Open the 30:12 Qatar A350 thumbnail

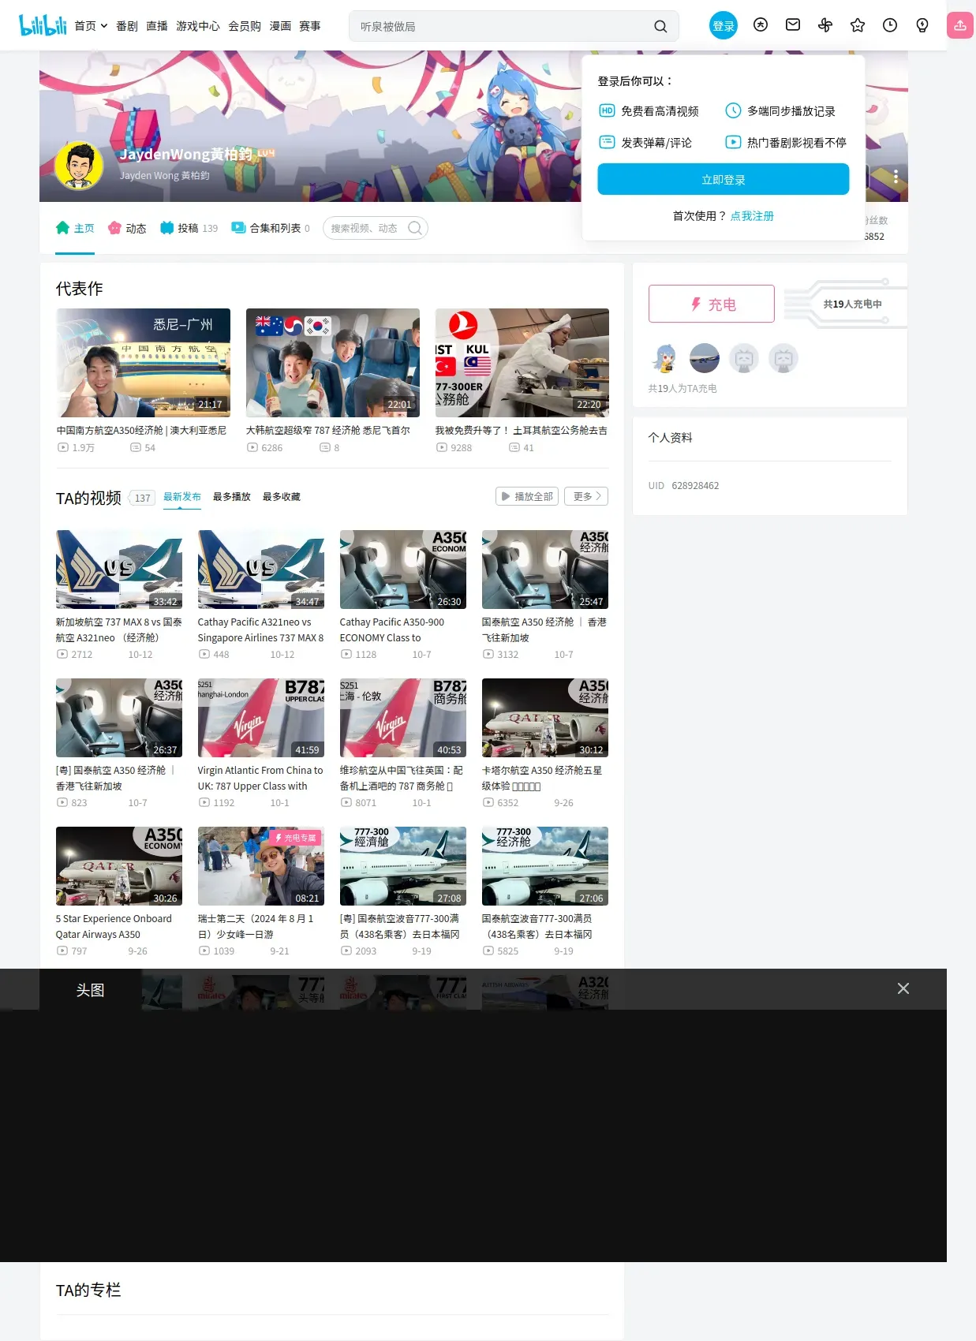coord(545,718)
